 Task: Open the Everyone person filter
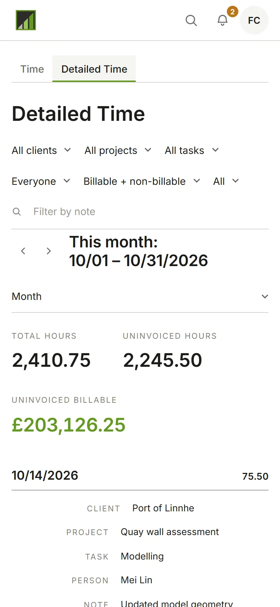41,181
